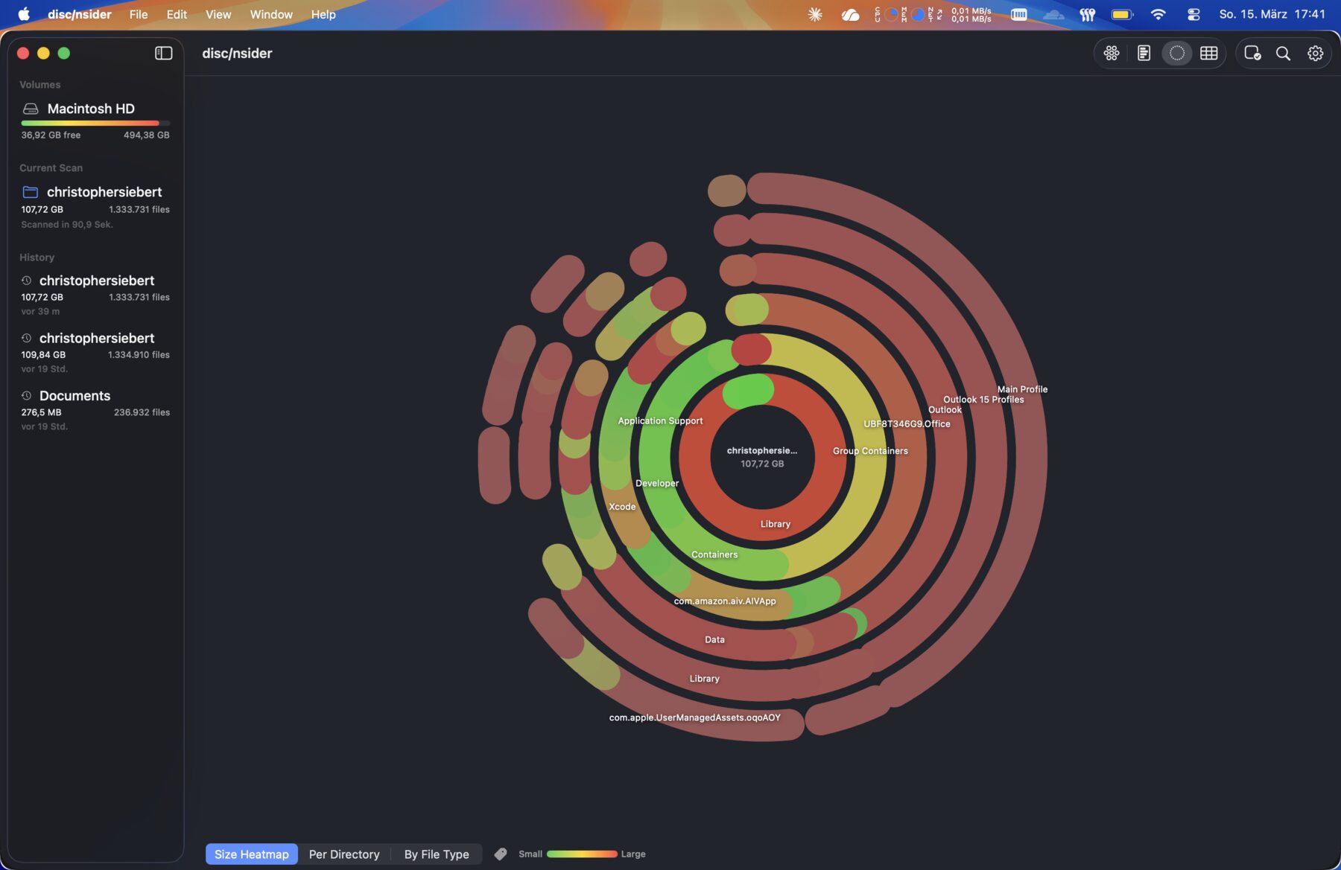Switch to the list document view icon
This screenshot has width=1341, height=870.
pos(1144,53)
